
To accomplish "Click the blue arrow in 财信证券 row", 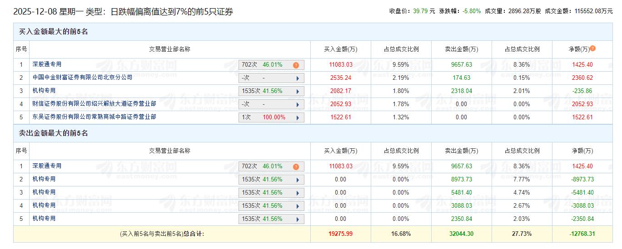I will [298, 104].
